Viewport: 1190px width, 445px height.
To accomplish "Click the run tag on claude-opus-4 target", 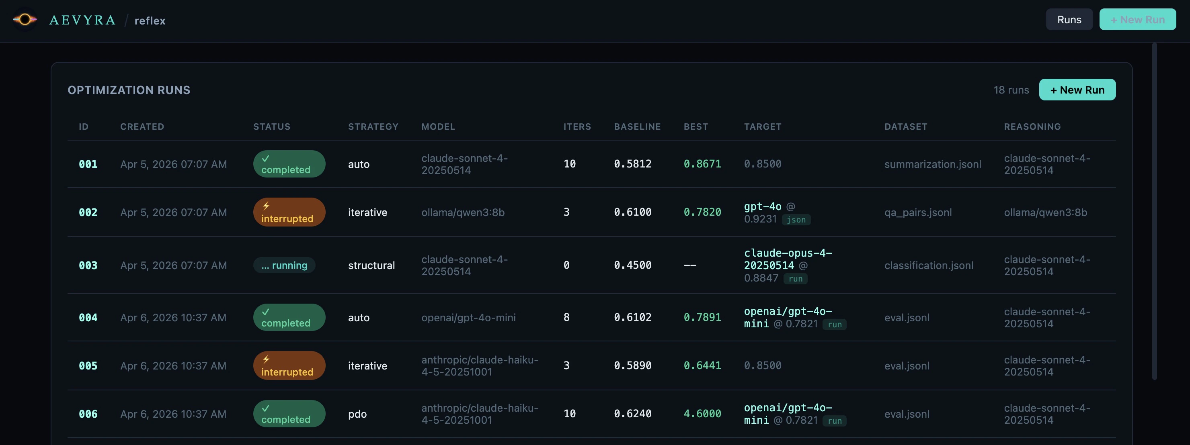I will coord(796,279).
